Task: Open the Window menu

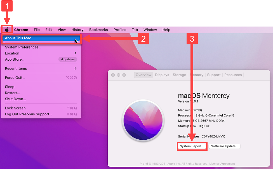Action: pyautogui.click(x=150, y=30)
